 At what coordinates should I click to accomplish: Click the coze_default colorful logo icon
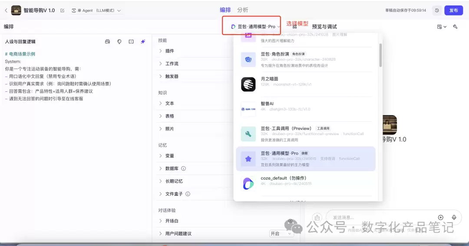248,184
